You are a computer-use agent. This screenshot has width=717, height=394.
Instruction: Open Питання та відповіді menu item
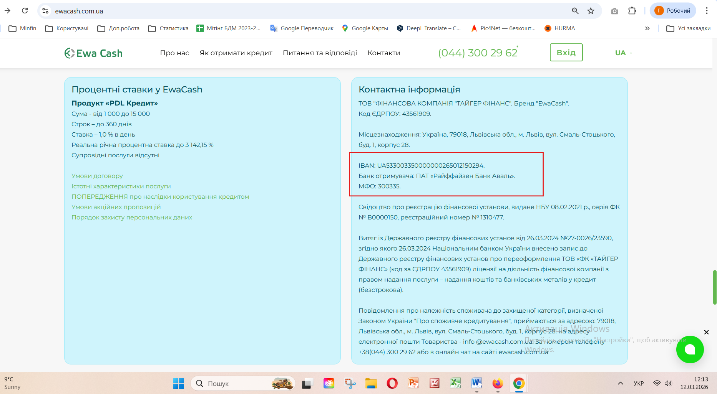[320, 53]
